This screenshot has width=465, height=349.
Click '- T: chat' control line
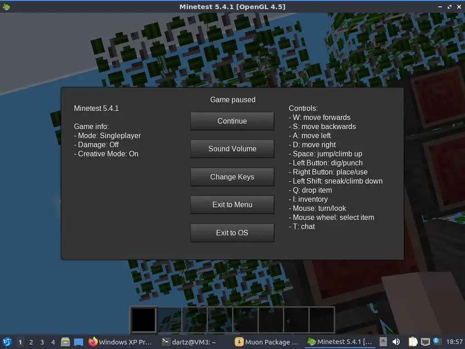tap(302, 226)
